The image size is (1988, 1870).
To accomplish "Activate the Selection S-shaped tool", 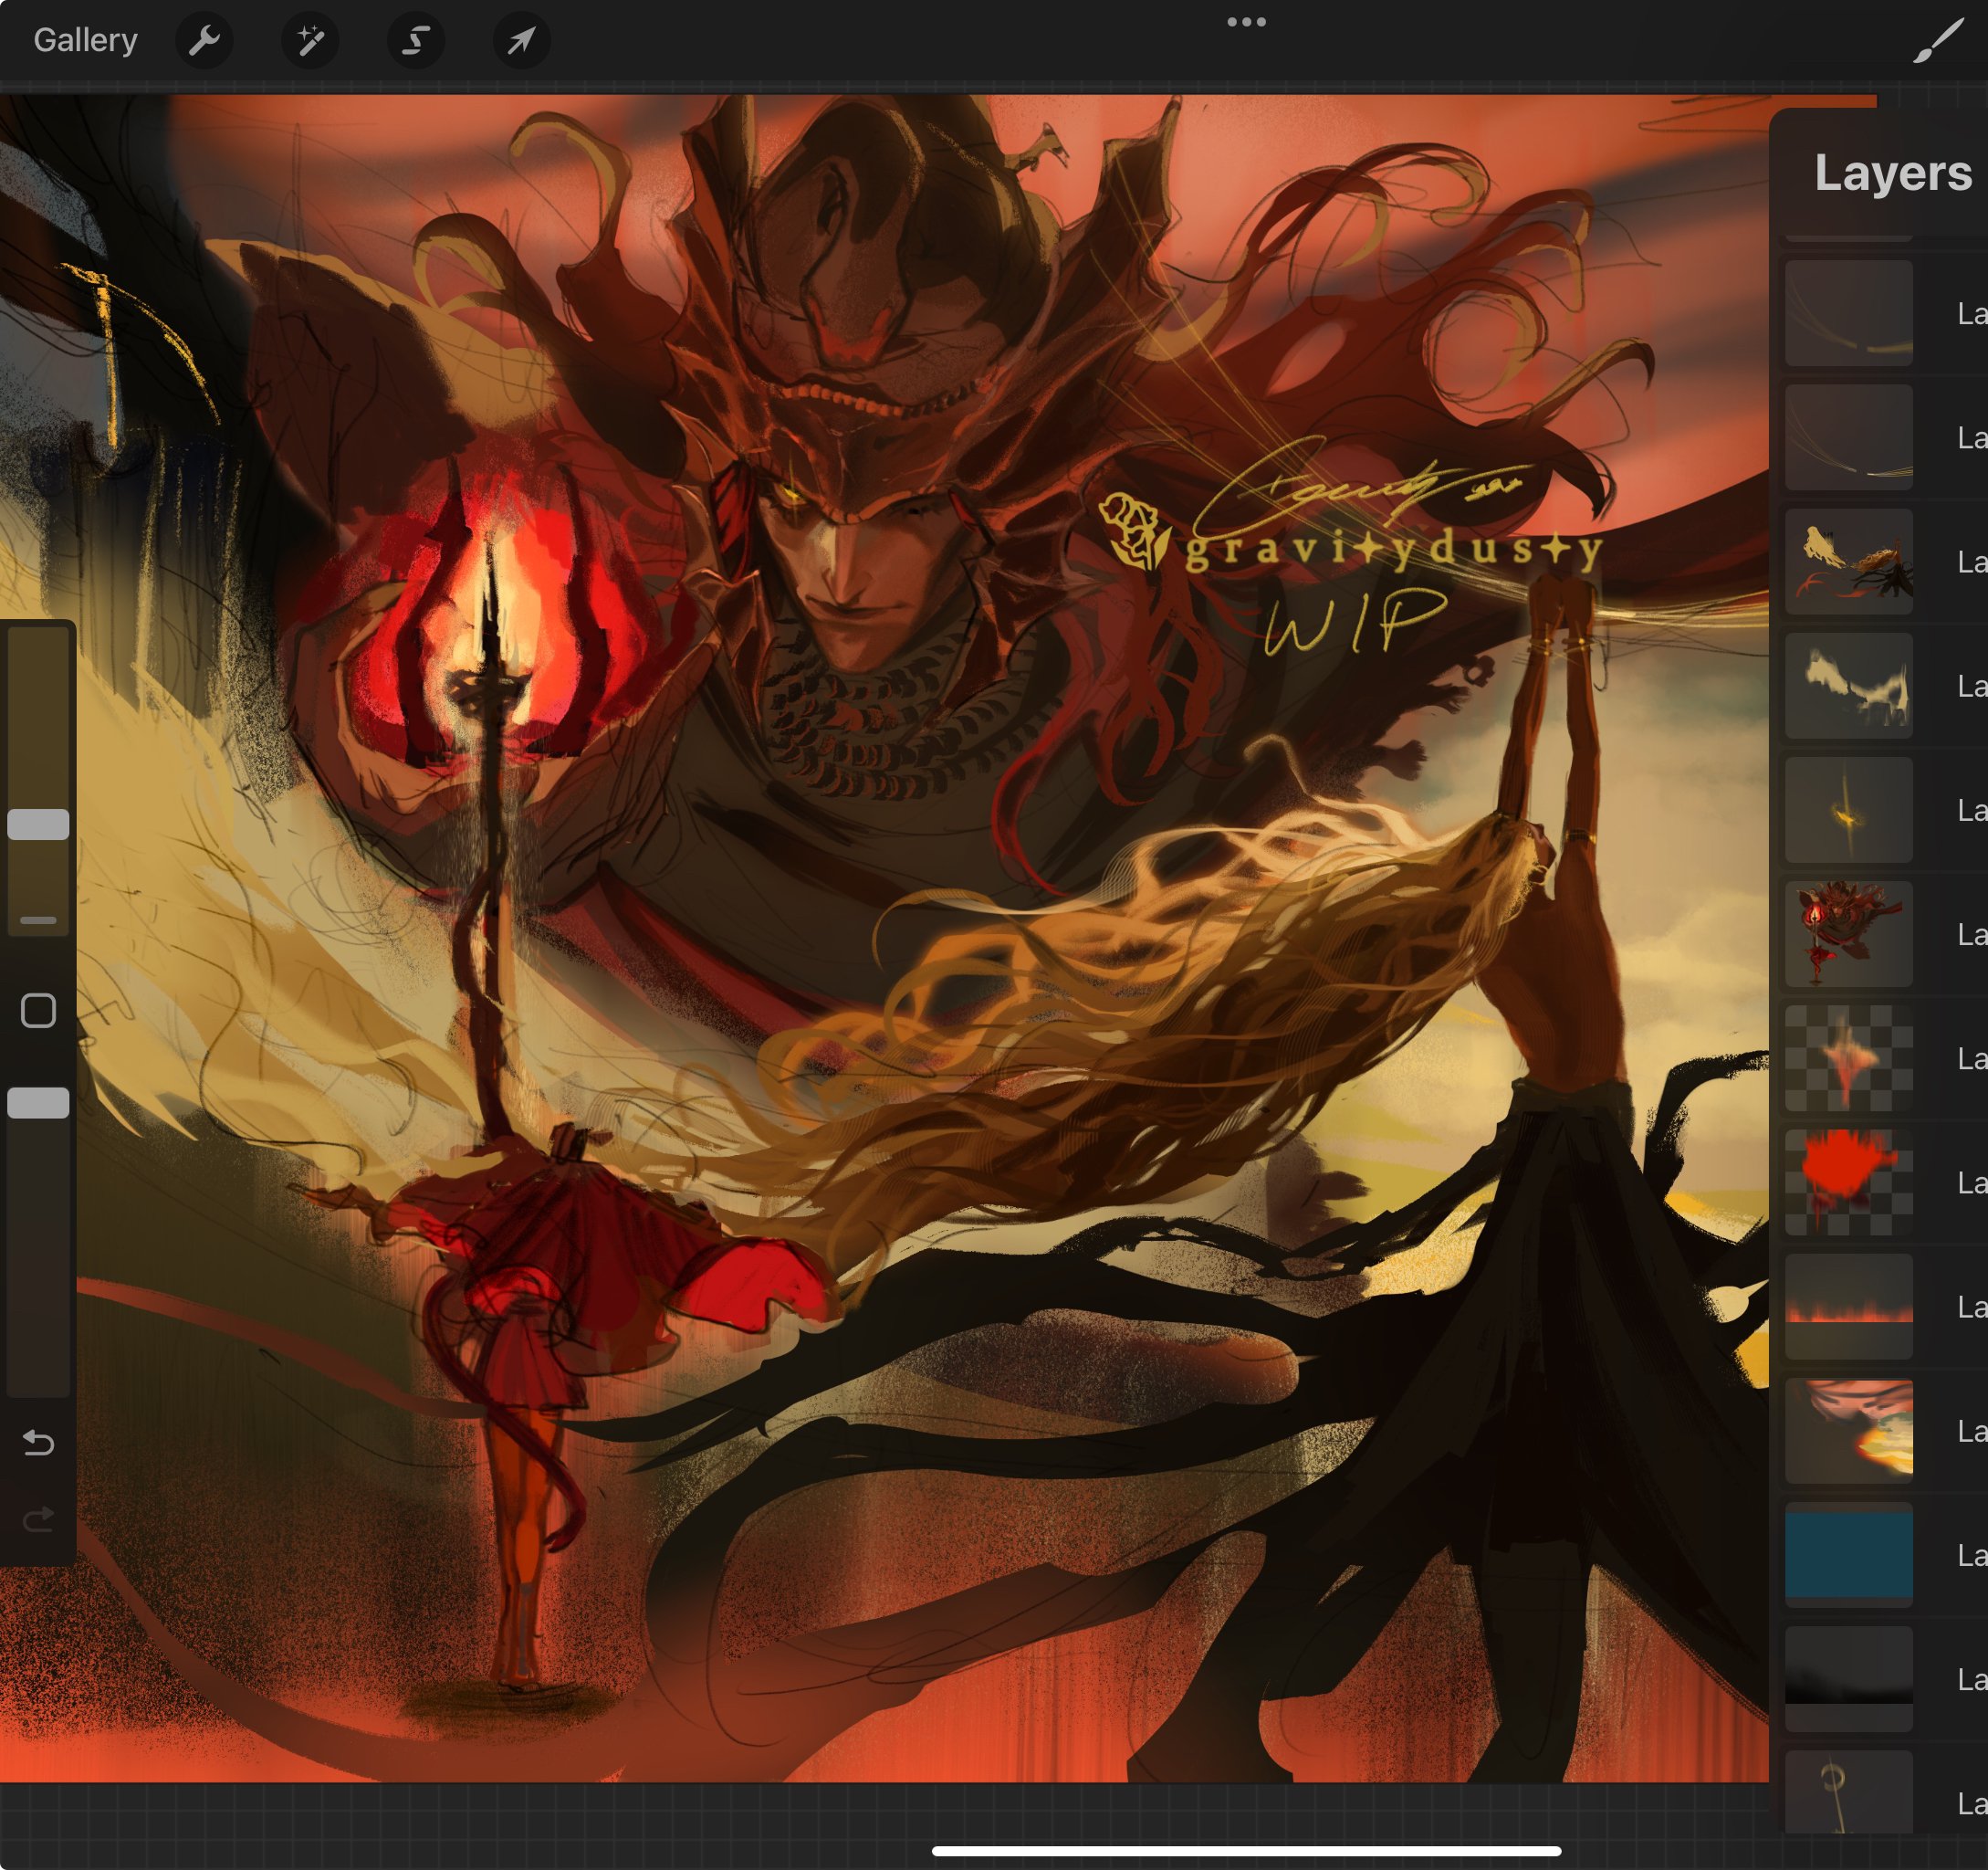I will 416,40.
